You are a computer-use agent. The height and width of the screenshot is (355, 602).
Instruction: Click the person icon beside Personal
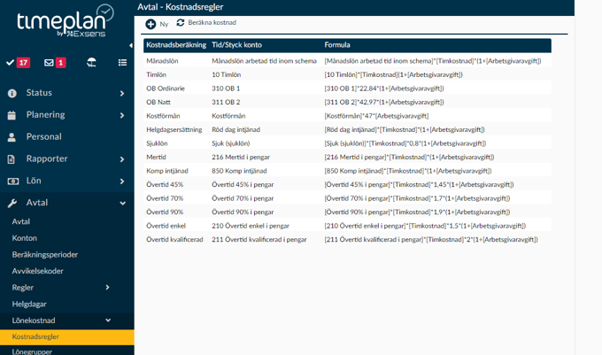point(12,137)
